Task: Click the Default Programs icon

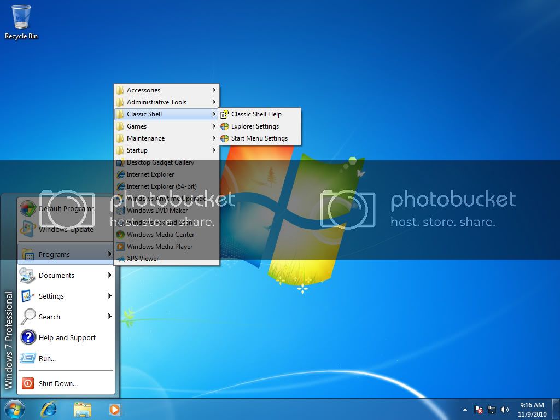Action: click(x=28, y=208)
